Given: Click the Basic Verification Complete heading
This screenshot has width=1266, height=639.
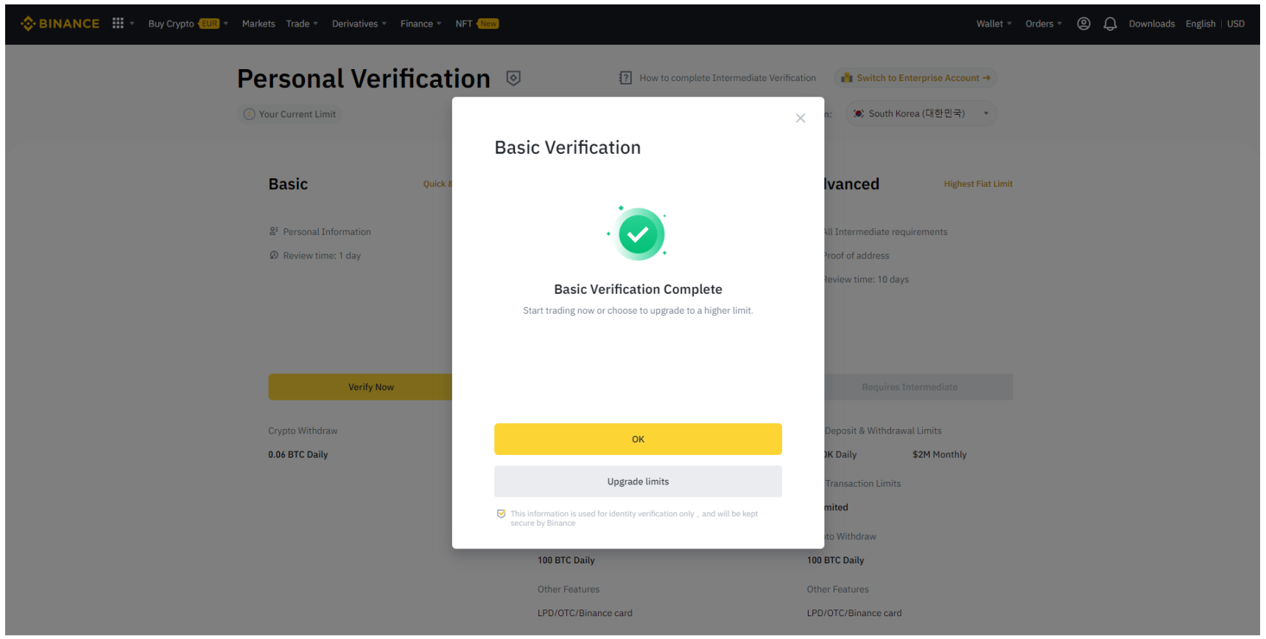Looking at the screenshot, I should 638,289.
